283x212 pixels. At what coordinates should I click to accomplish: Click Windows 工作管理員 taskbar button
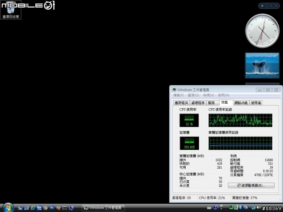[103, 208]
